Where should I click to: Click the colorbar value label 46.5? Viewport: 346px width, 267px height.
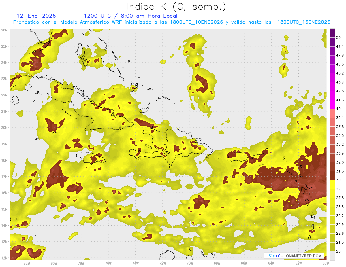[x=340, y=64]
